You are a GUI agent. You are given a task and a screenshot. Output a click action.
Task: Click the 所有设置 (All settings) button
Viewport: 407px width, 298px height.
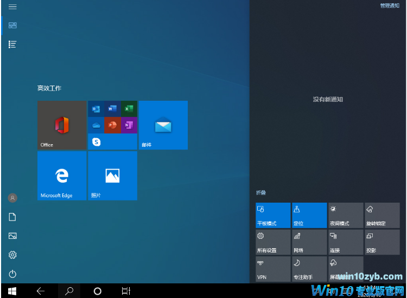273,242
